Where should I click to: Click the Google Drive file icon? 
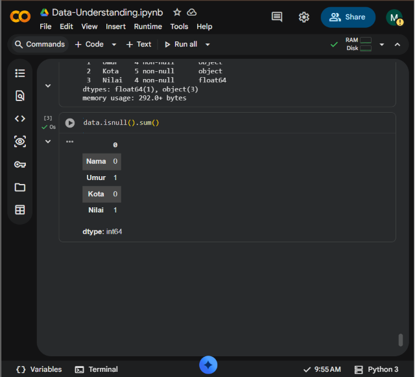tap(45, 12)
